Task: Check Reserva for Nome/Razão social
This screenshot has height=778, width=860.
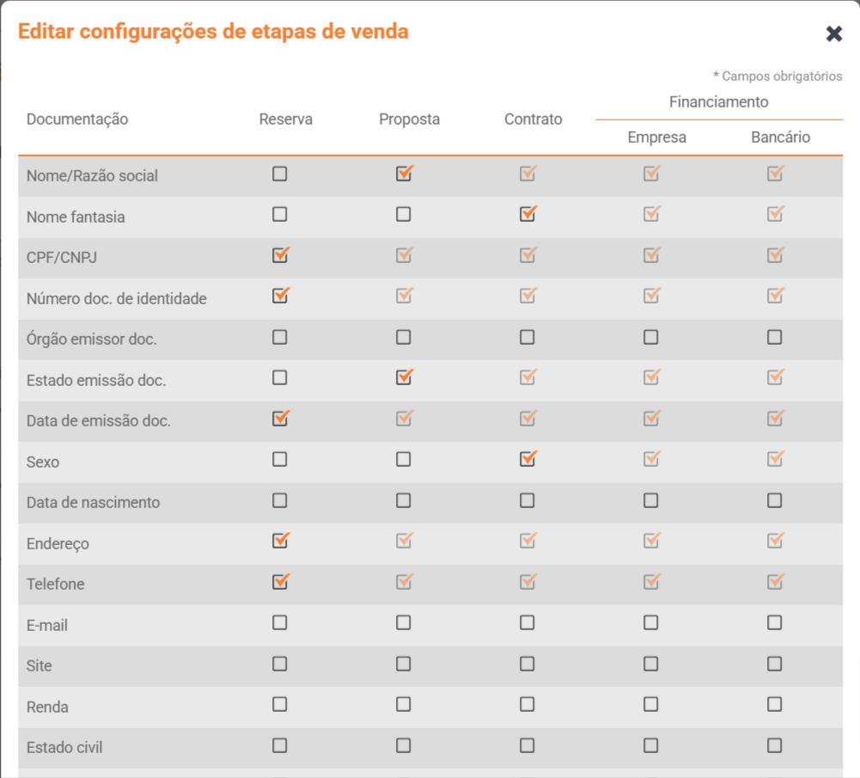Action: tap(280, 174)
